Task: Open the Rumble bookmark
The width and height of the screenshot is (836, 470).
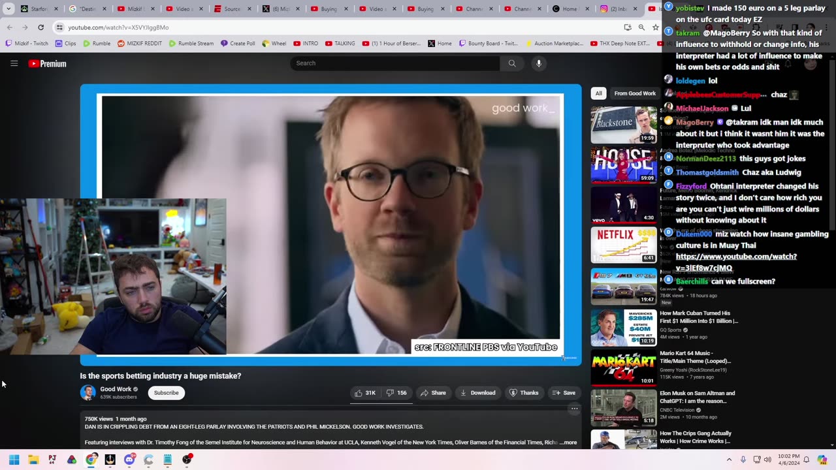Action: [x=96, y=44]
